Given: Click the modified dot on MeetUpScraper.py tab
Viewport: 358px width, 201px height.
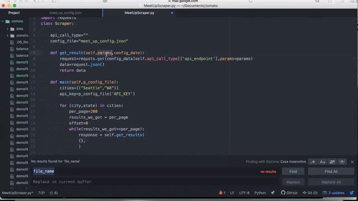Looking at the screenshot, I should pyautogui.click(x=172, y=13).
